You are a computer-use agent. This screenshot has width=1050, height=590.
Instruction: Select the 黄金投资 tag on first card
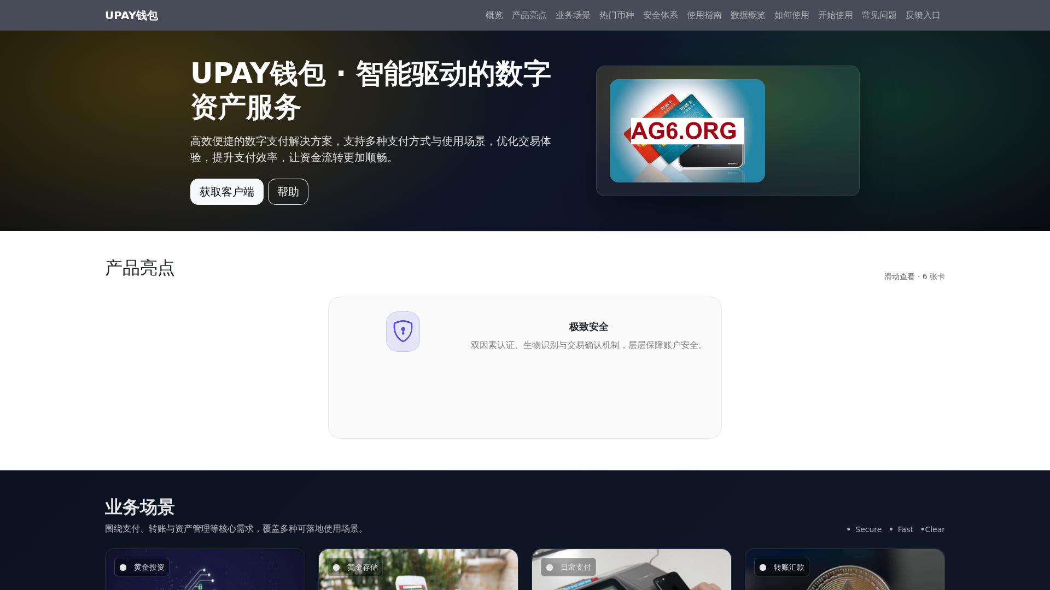(142, 567)
